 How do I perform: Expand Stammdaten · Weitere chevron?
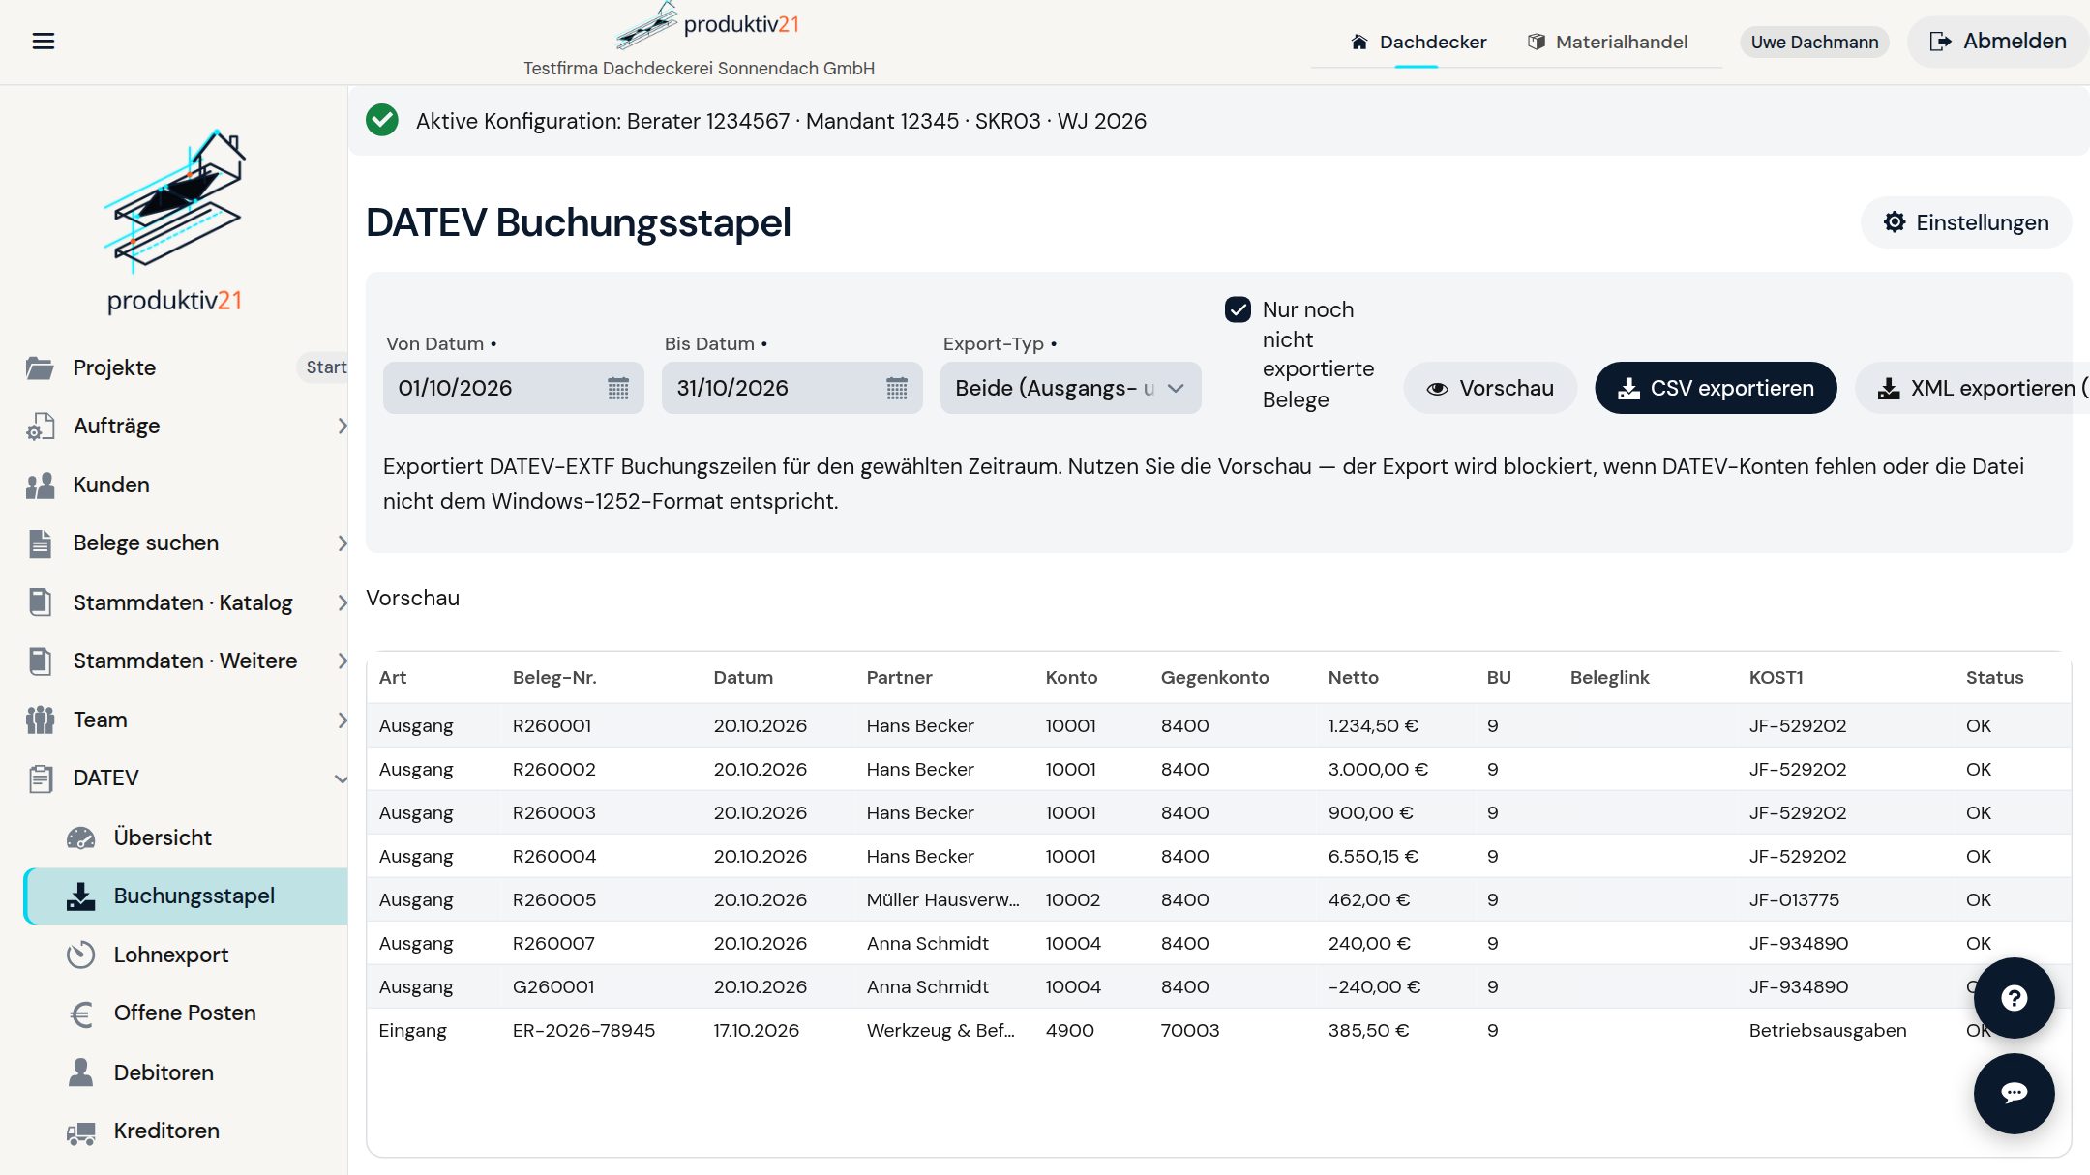tap(342, 661)
